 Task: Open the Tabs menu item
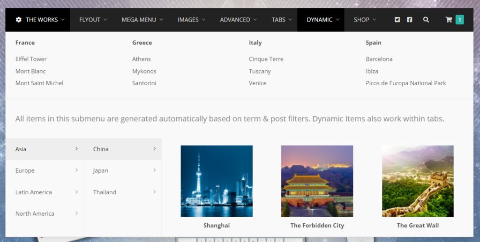point(282,20)
